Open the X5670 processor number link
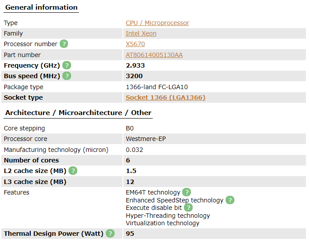 click(x=135, y=44)
